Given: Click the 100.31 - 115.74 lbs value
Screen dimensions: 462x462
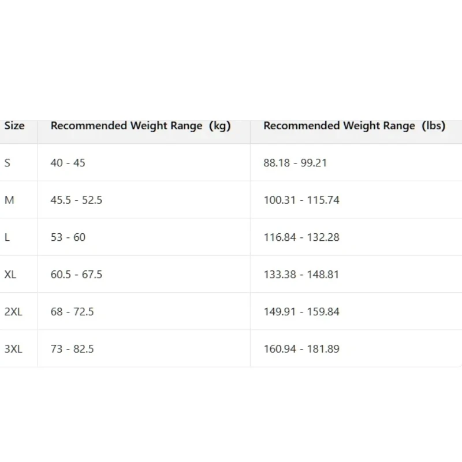Looking at the screenshot, I should point(301,200).
